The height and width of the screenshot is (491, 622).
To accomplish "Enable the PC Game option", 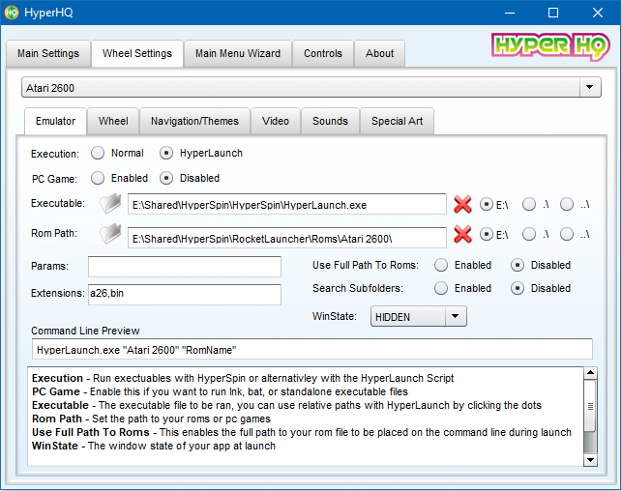I will (x=98, y=178).
